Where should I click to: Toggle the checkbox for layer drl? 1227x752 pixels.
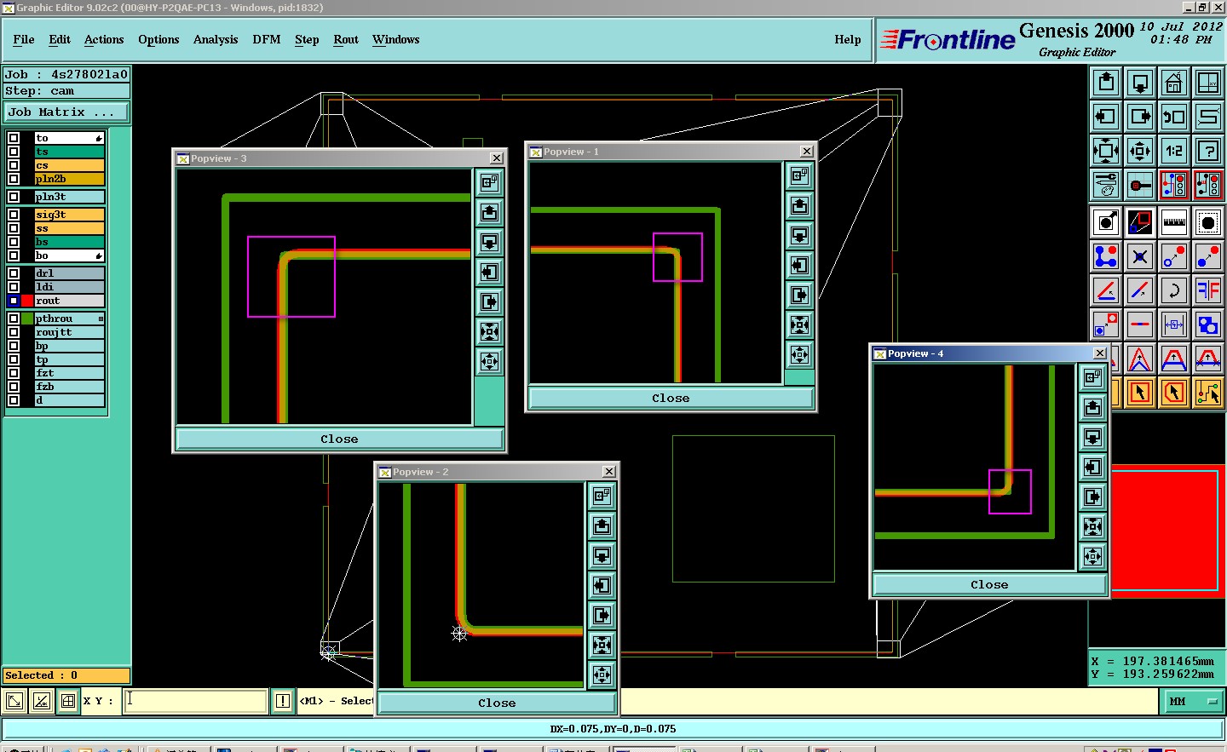14,273
